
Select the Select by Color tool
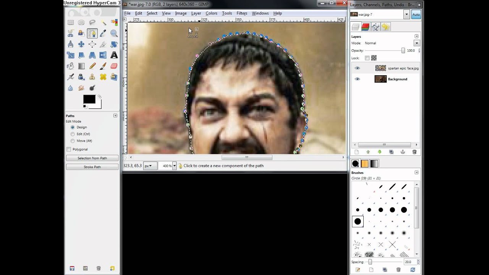tap(114, 23)
